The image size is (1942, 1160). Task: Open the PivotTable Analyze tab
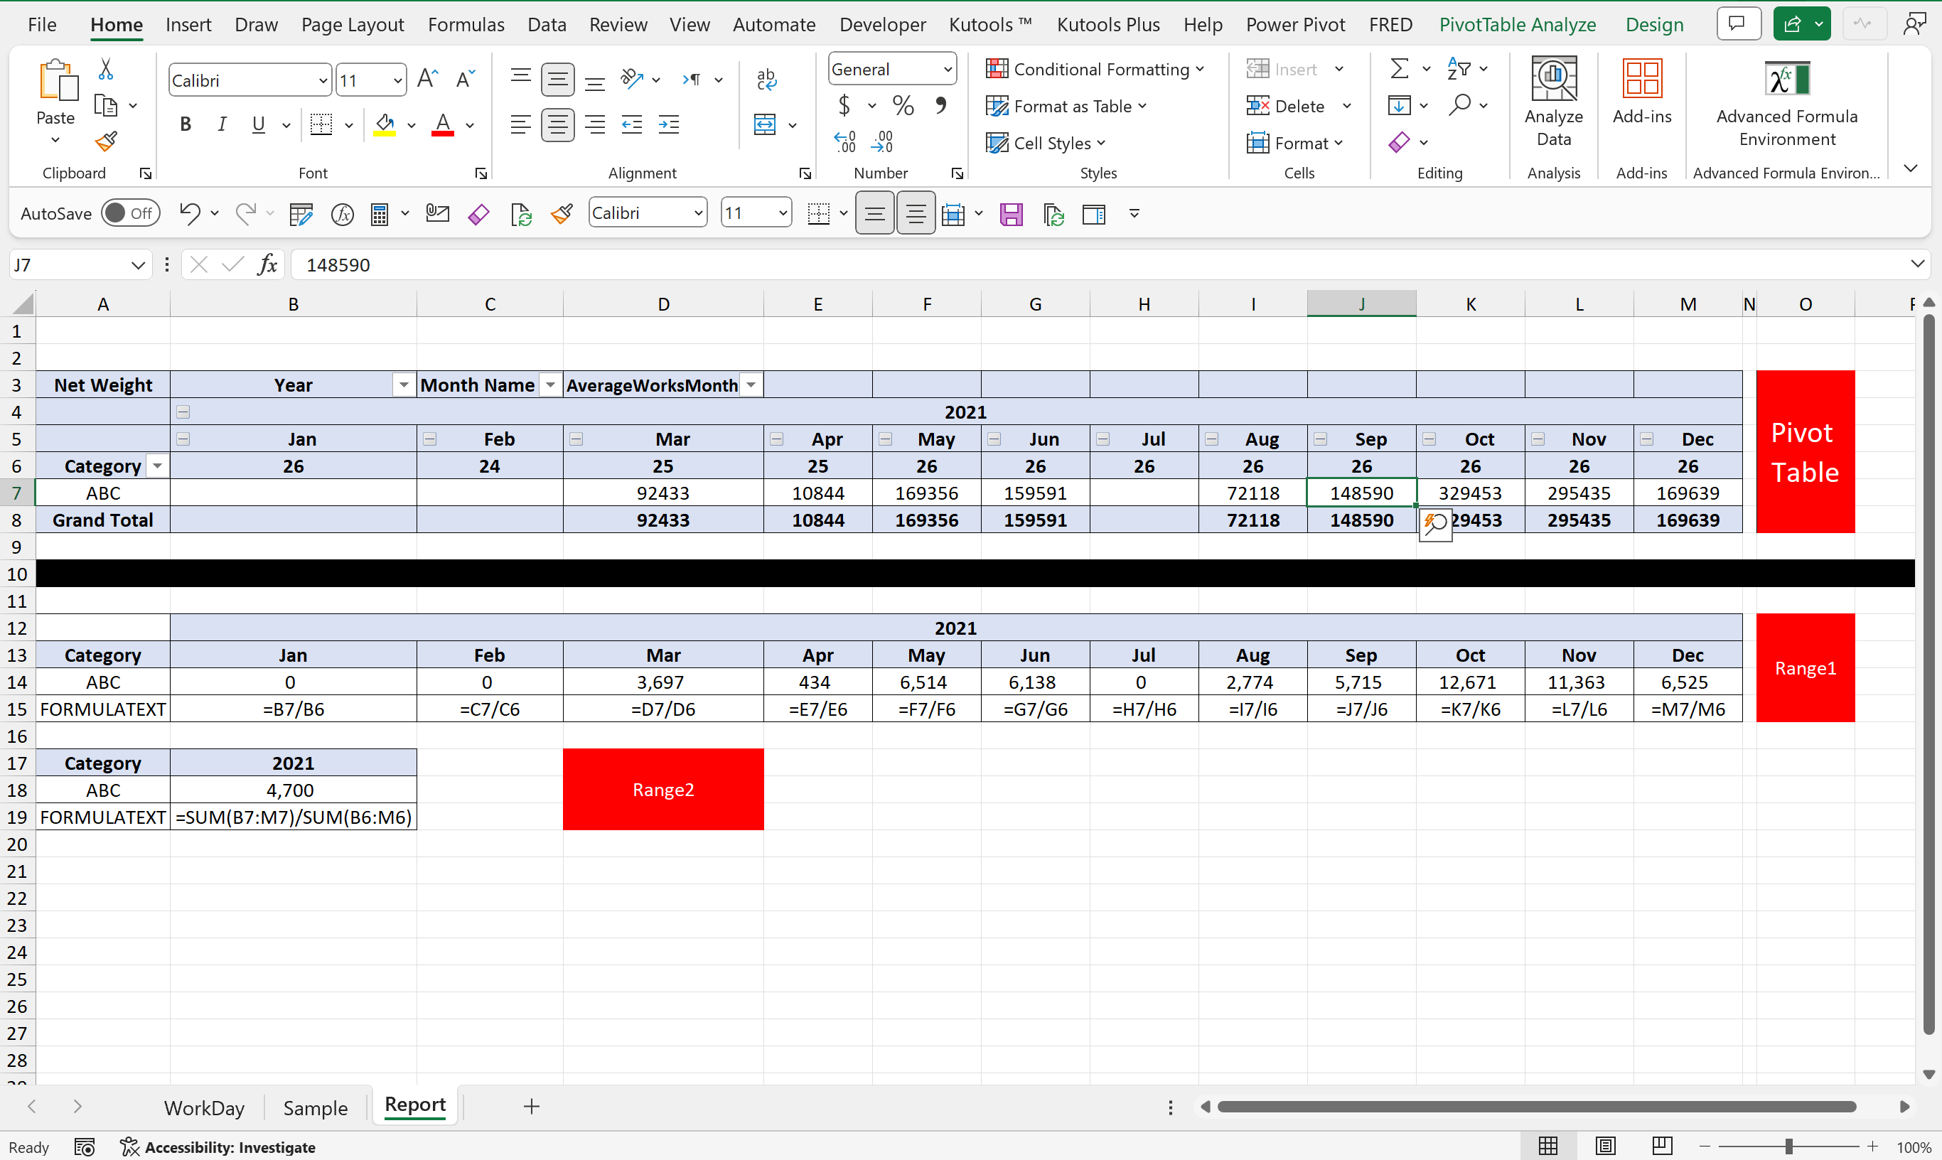pyautogui.click(x=1517, y=24)
